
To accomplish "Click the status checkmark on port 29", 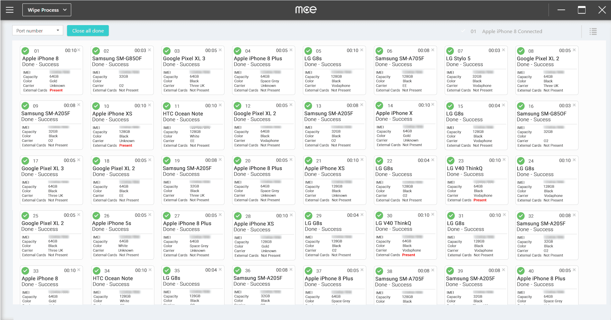I will pyautogui.click(x=308, y=216).
